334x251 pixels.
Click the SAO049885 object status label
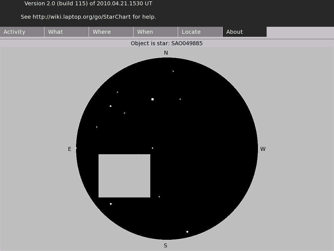pyautogui.click(x=167, y=44)
